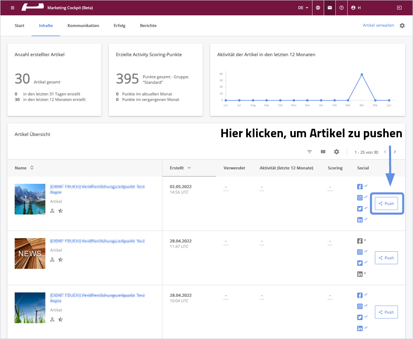Screen dimensions: 413x339
Task: Open the Start tab
Action: click(19, 26)
